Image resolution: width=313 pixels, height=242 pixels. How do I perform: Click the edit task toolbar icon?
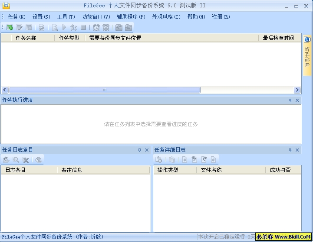coord(20,28)
